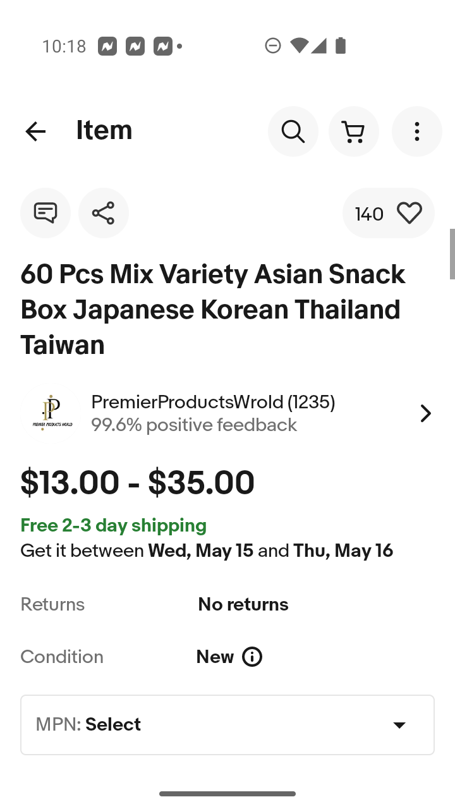Open the search icon
The width and height of the screenshot is (455, 809).
[293, 131]
